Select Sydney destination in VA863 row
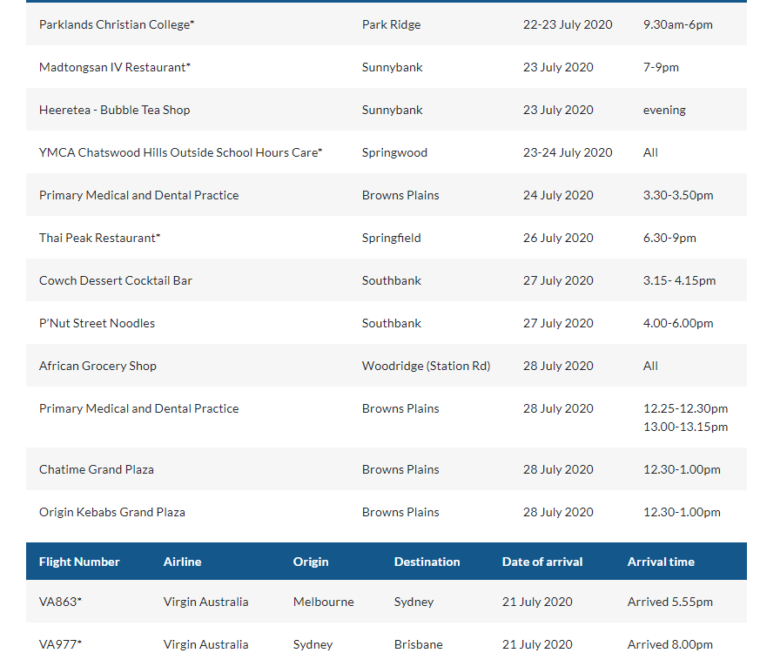The height and width of the screenshot is (653, 760). coord(414,602)
